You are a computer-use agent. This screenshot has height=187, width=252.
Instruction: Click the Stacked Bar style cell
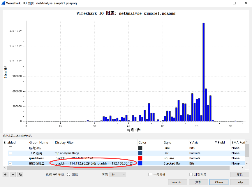pyautogui.click(x=172, y=163)
